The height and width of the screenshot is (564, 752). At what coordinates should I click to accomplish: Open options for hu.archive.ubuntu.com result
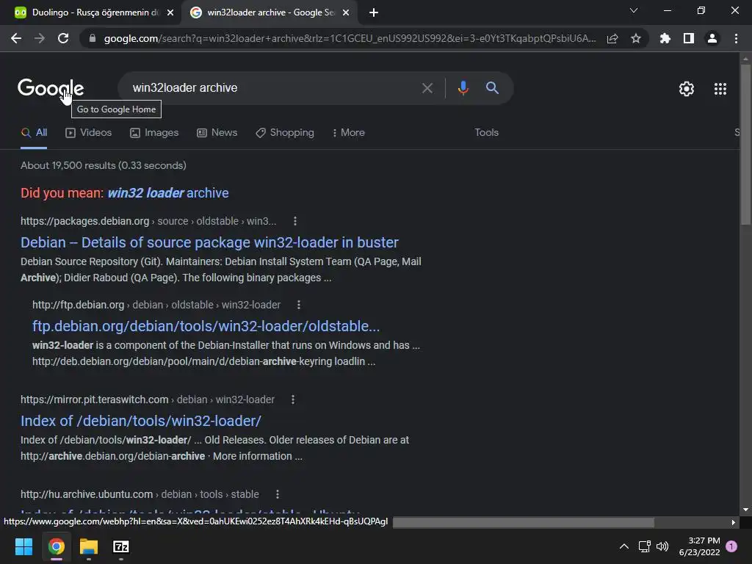pyautogui.click(x=277, y=494)
